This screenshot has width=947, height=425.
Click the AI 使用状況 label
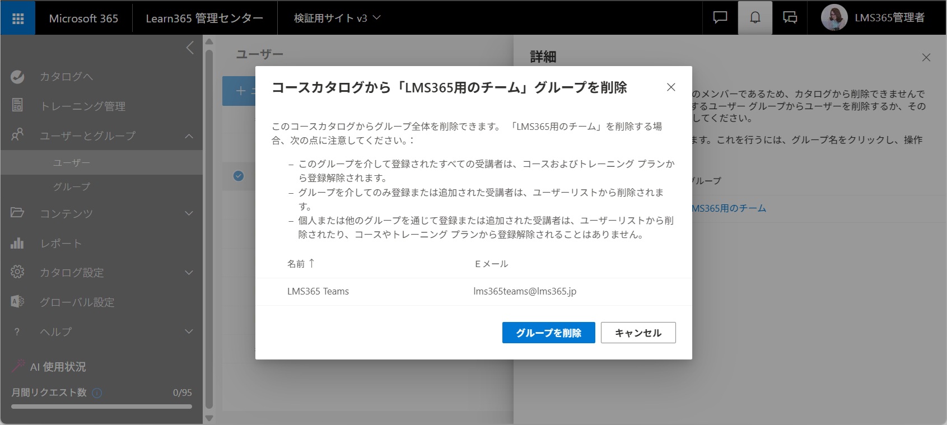(x=58, y=367)
